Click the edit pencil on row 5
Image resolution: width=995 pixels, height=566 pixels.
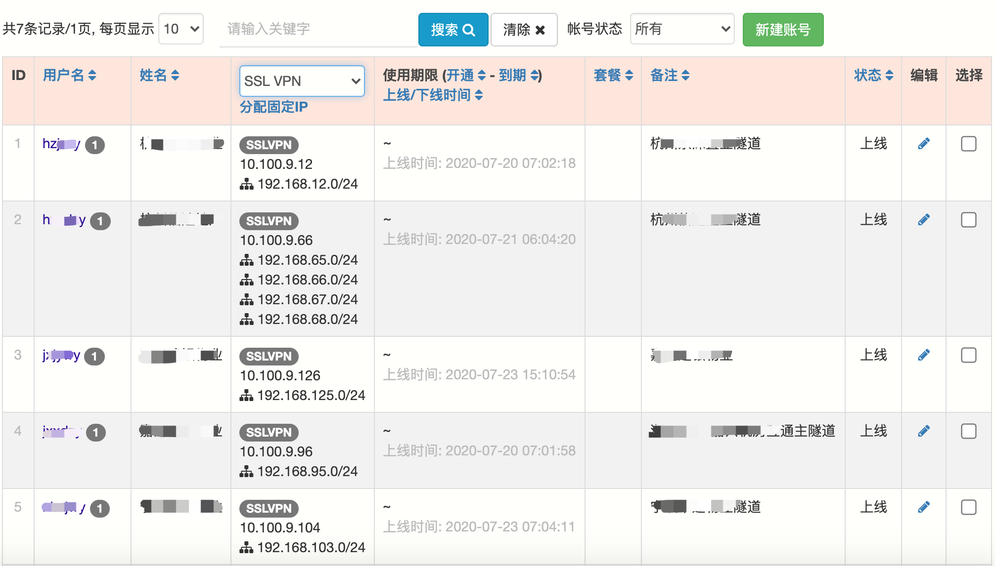923,507
